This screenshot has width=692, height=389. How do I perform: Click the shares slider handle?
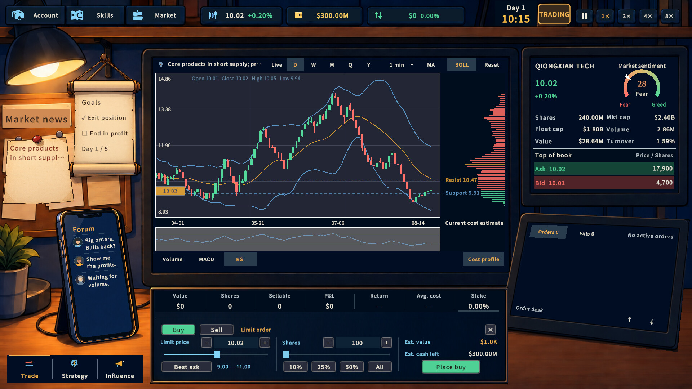click(286, 354)
